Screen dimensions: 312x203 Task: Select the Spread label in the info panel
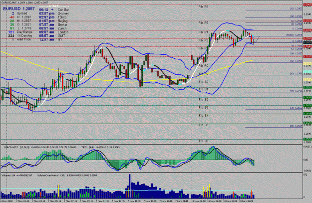[x=22, y=13]
